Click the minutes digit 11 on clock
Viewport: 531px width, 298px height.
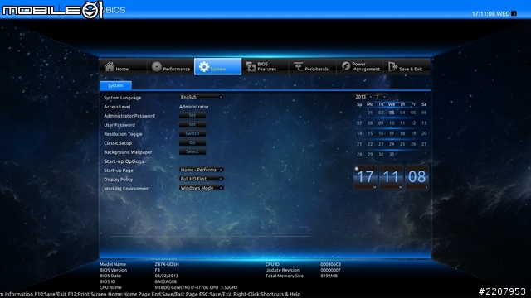(x=391, y=177)
